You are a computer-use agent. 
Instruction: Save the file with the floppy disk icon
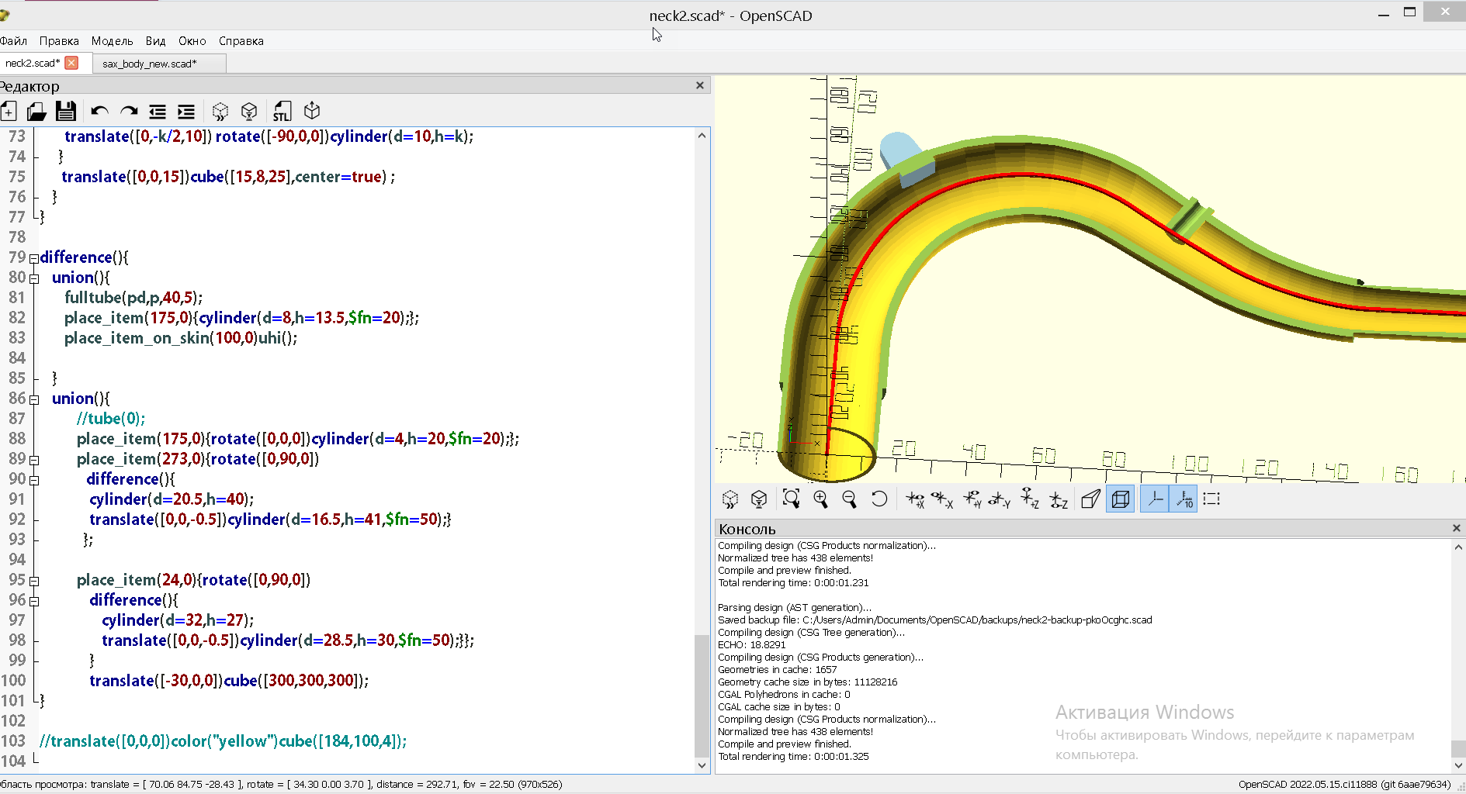point(66,112)
